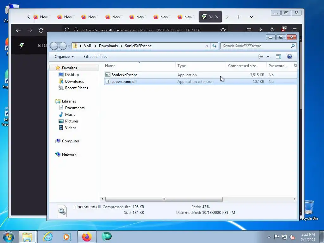324x243 pixels.
Task: Expand arrow after Downloads in path
Action: coord(121,46)
